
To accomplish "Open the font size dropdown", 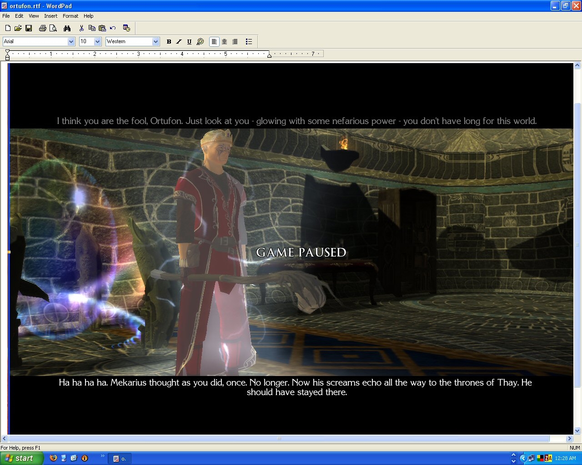I will tap(97, 41).
